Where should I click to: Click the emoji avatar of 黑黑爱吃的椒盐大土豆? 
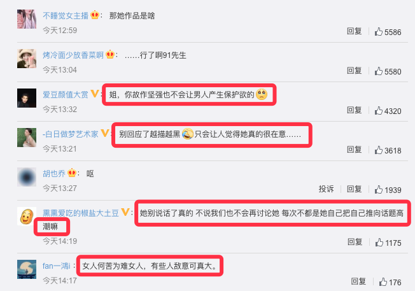coord(27,216)
